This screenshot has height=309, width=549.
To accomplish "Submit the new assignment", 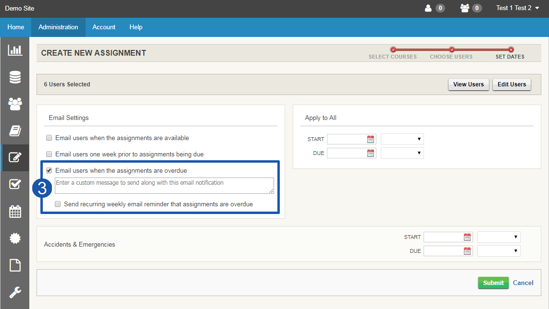I will tap(493, 283).
